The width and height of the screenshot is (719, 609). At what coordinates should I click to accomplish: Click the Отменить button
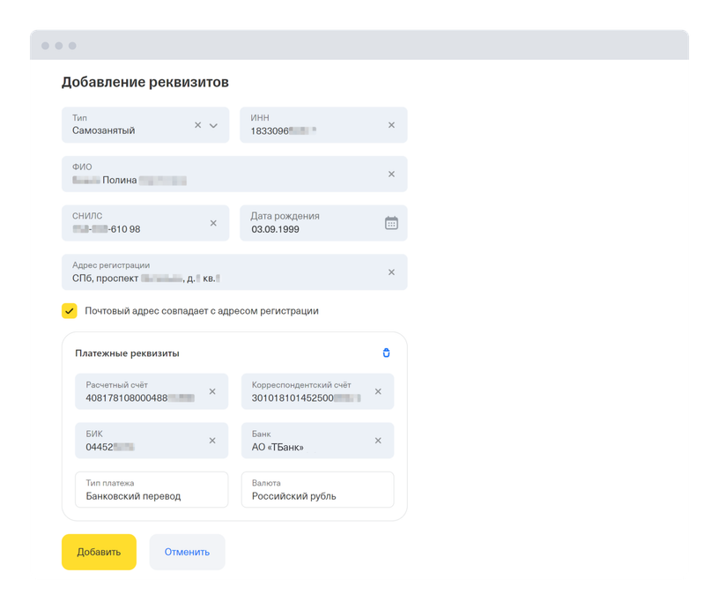[x=187, y=553]
